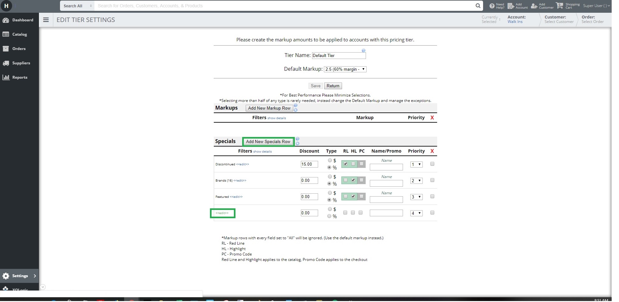
Task: Click the red X in the Specials header
Action: click(432, 151)
